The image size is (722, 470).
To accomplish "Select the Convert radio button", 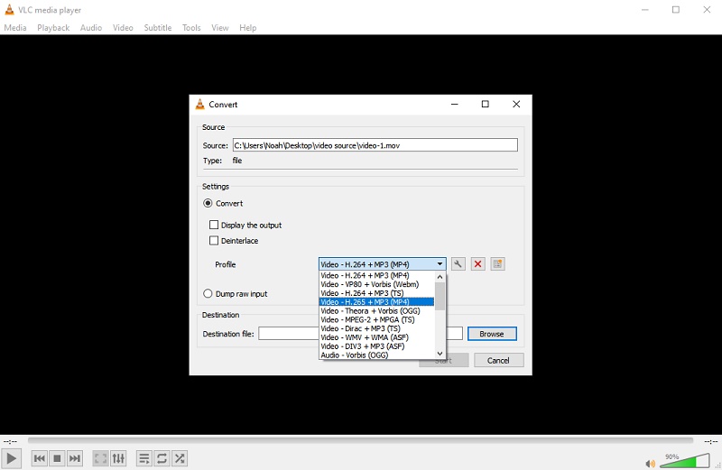I will click(208, 204).
